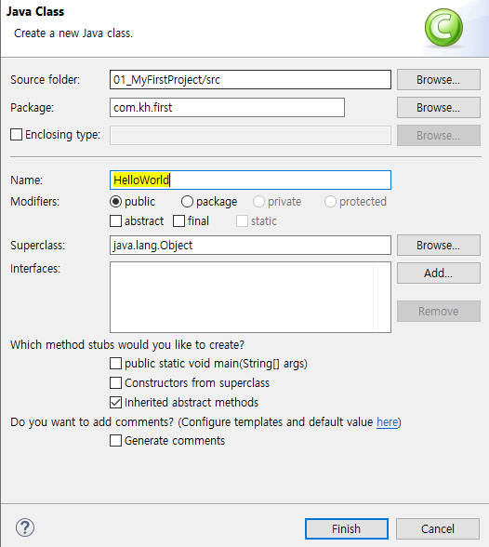Uncheck Inherited abstract methods option
489x547 pixels.
pyautogui.click(x=115, y=402)
